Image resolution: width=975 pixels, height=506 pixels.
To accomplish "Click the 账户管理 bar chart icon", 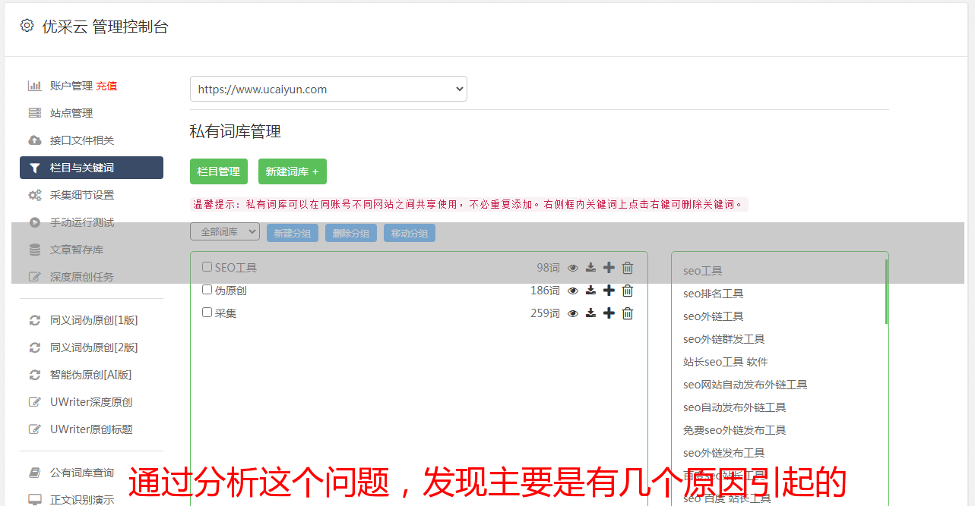I will coord(34,86).
